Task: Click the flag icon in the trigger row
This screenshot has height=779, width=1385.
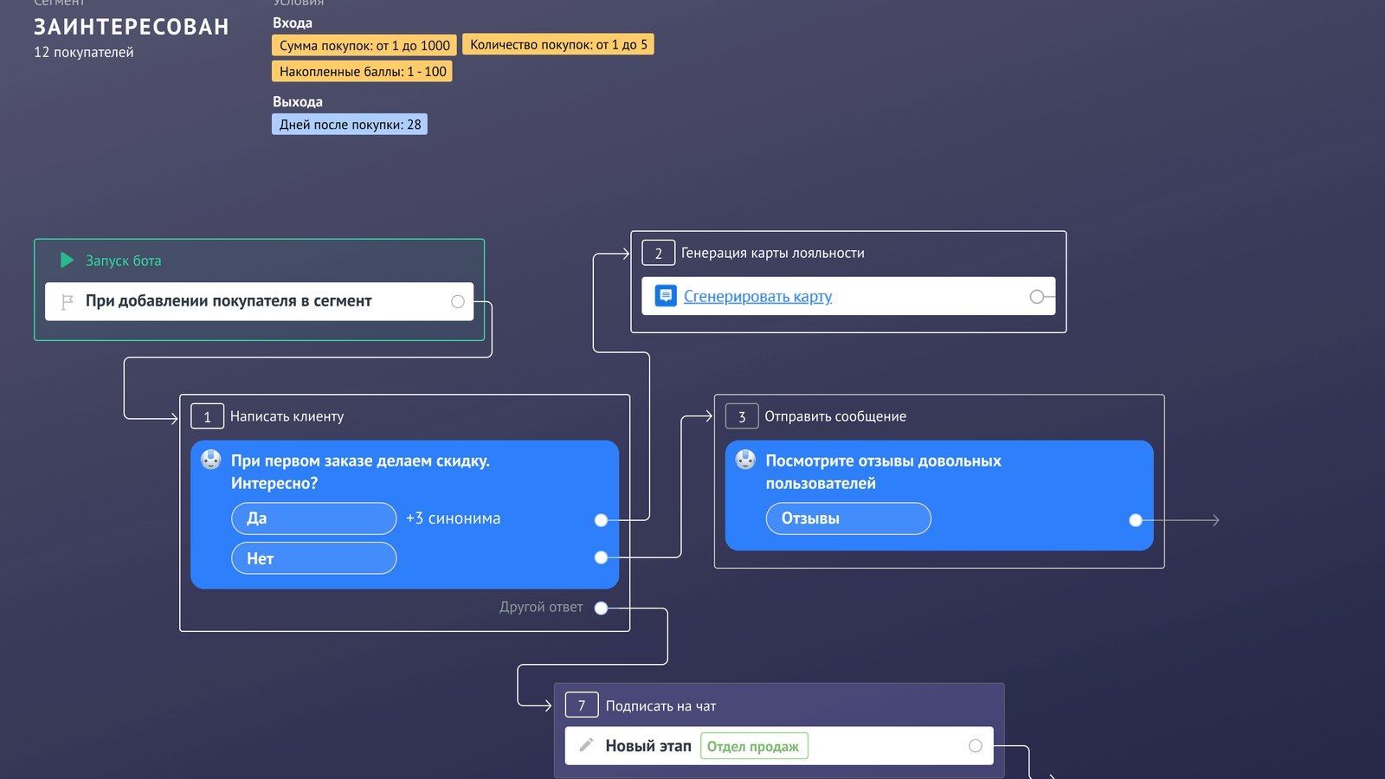Action: point(67,302)
